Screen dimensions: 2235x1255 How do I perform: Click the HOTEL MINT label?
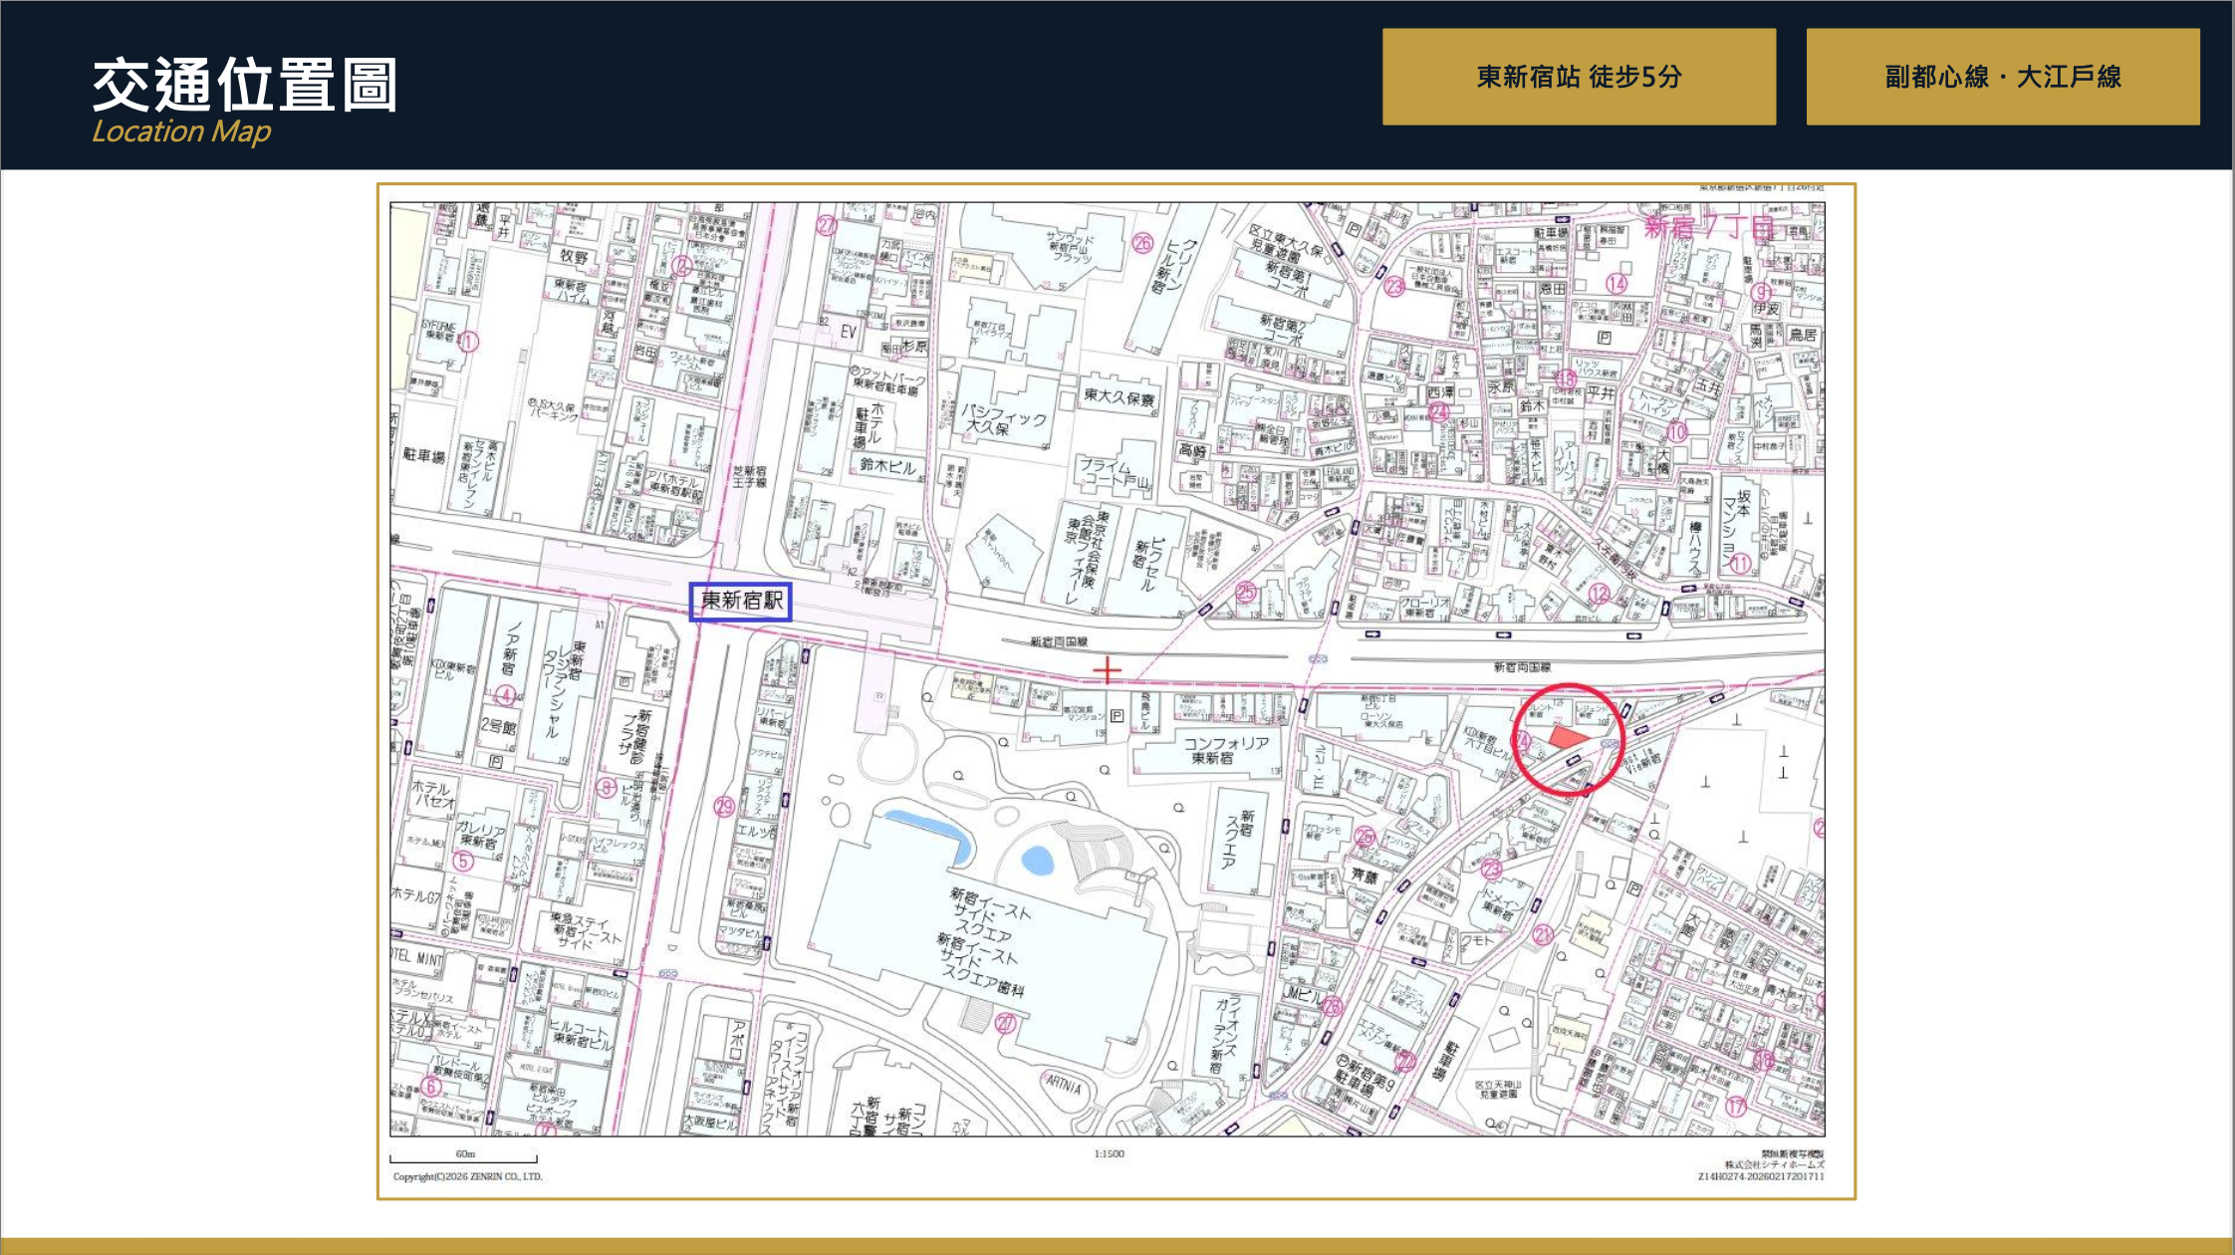tap(418, 958)
